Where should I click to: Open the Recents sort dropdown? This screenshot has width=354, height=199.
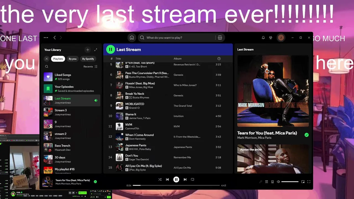tap(90, 67)
